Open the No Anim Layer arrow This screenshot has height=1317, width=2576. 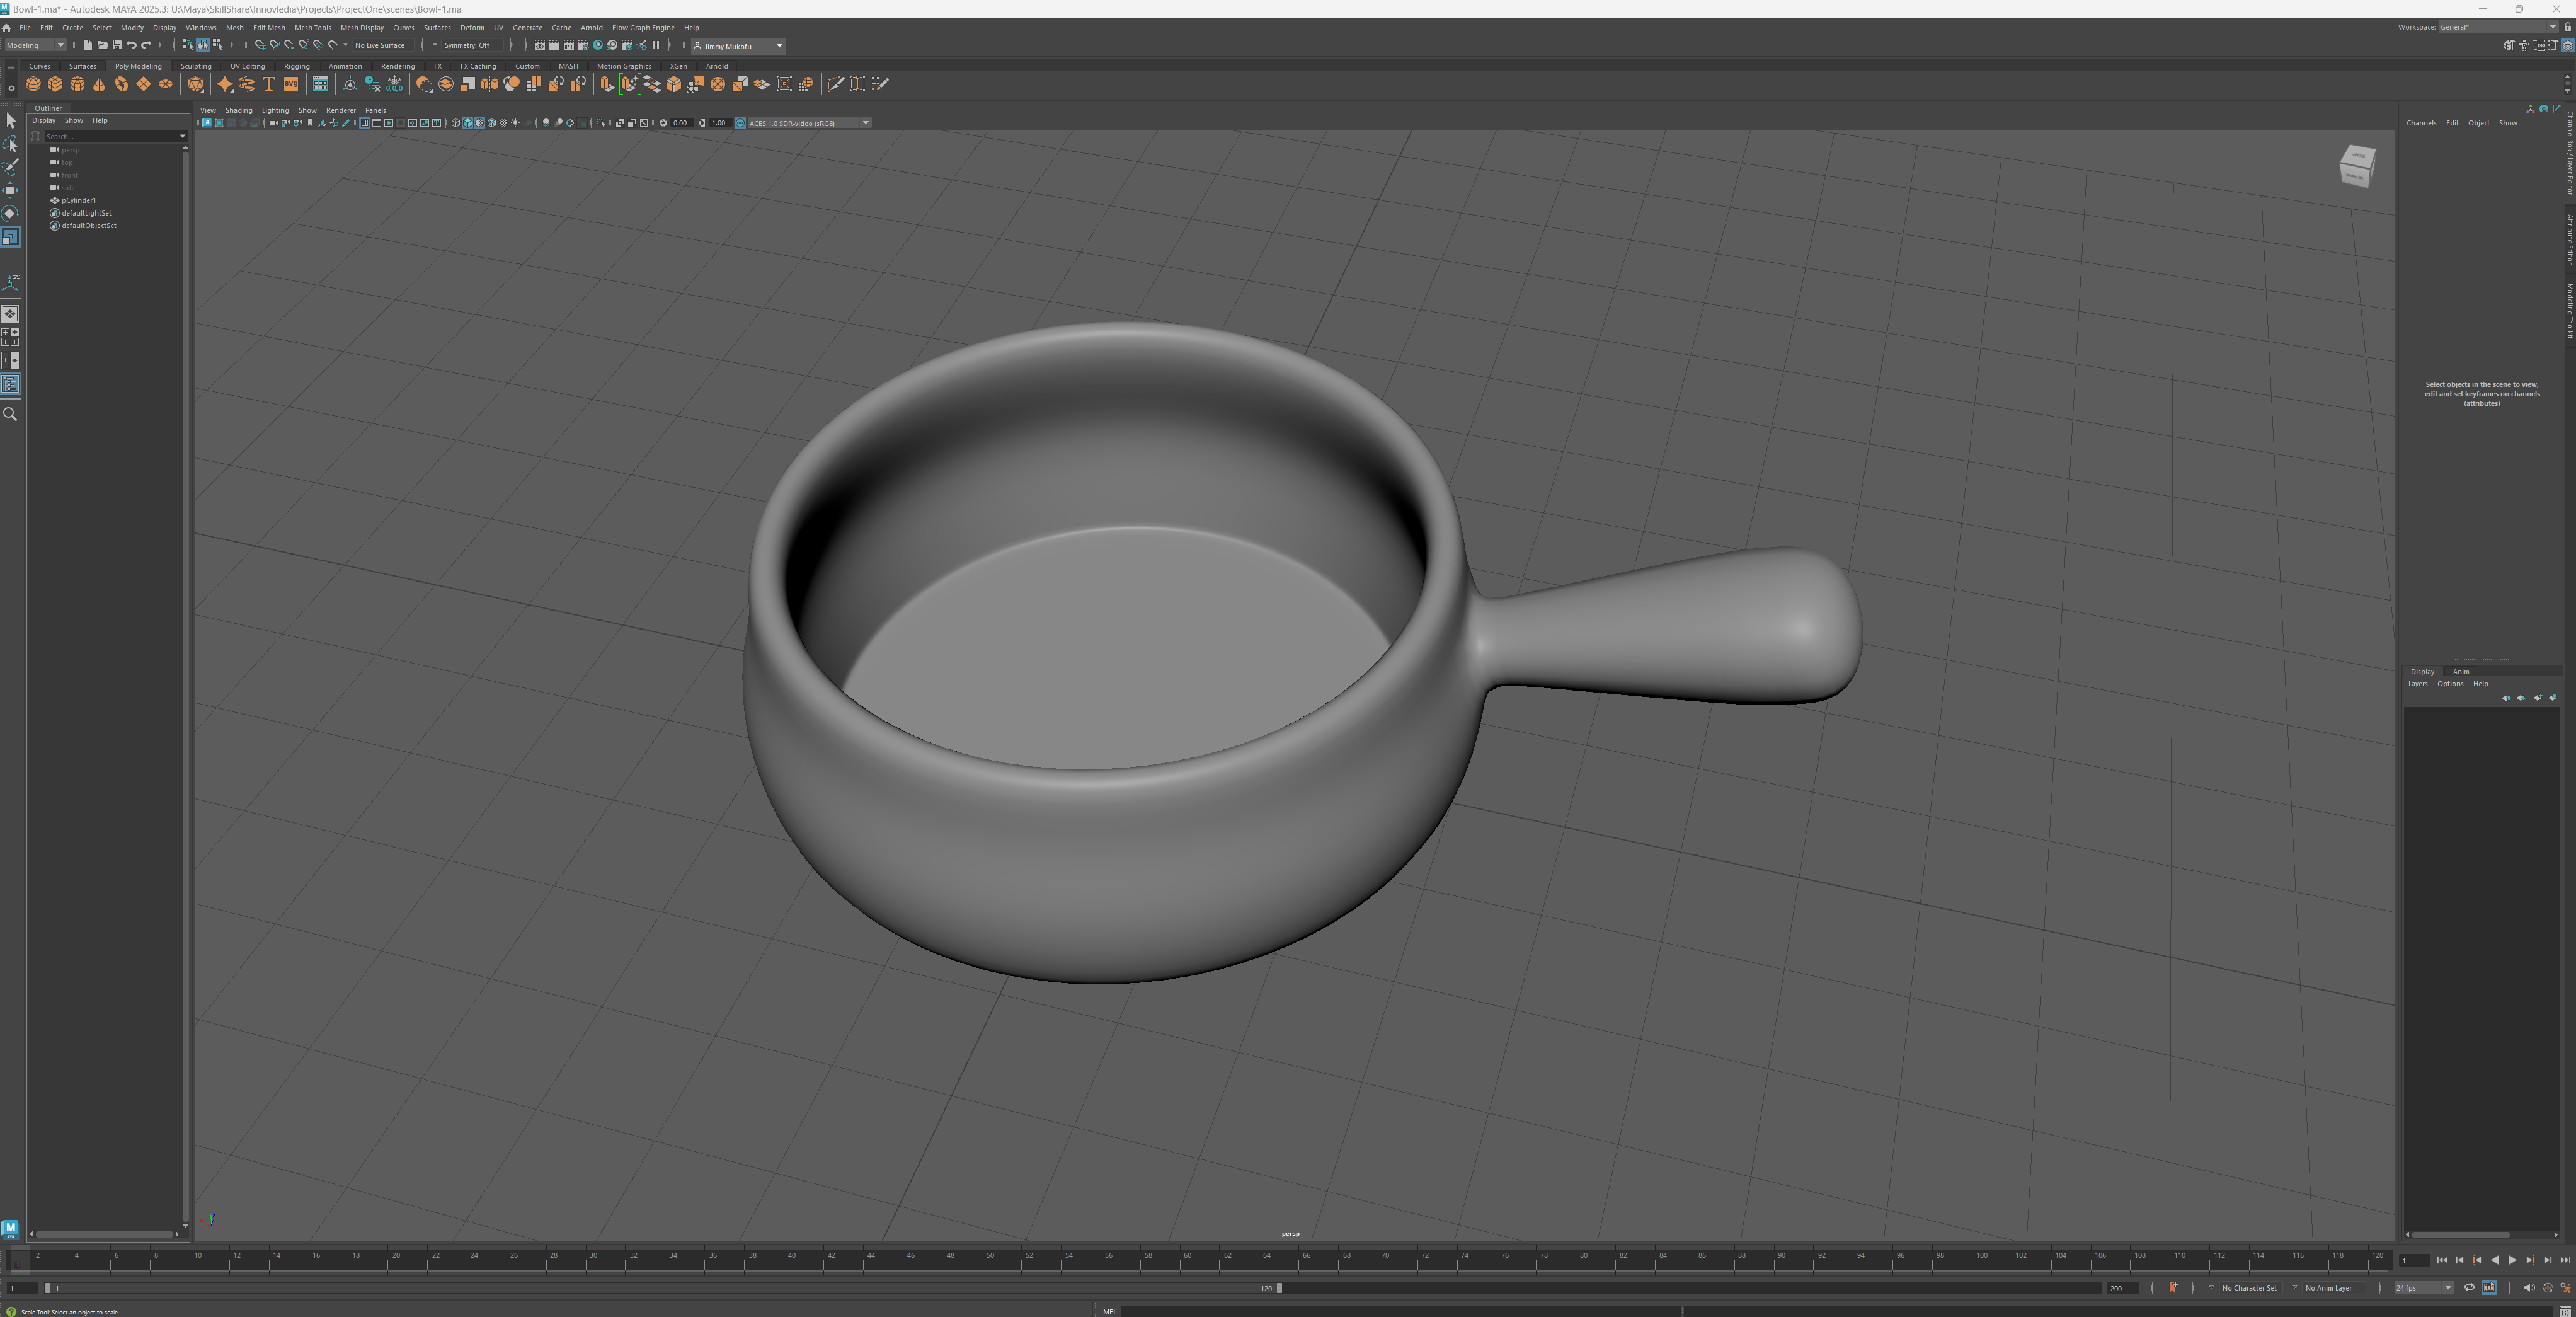tap(2294, 1288)
